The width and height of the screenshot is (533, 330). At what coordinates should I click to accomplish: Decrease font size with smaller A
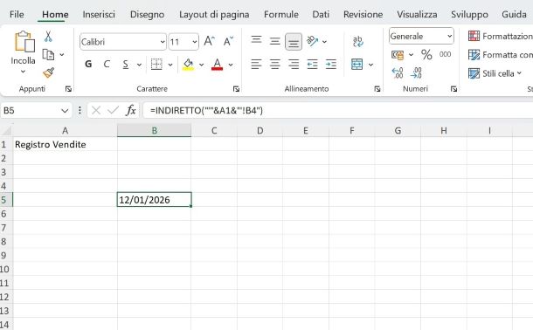tap(228, 41)
